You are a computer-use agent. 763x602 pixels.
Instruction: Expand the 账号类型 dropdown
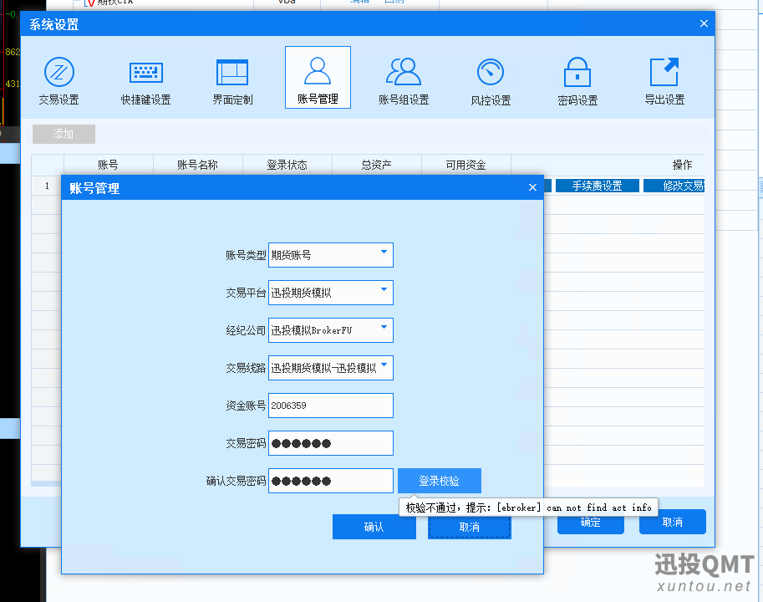(384, 253)
